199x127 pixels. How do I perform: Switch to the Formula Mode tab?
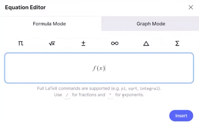click(50, 24)
